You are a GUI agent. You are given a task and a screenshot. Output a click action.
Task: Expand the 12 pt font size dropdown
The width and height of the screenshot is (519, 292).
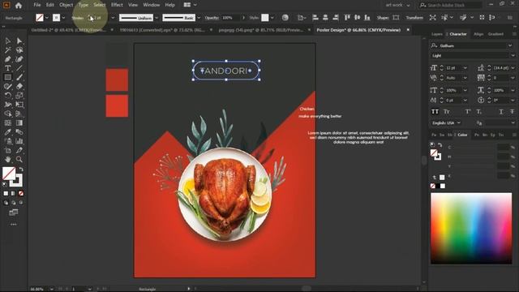465,68
